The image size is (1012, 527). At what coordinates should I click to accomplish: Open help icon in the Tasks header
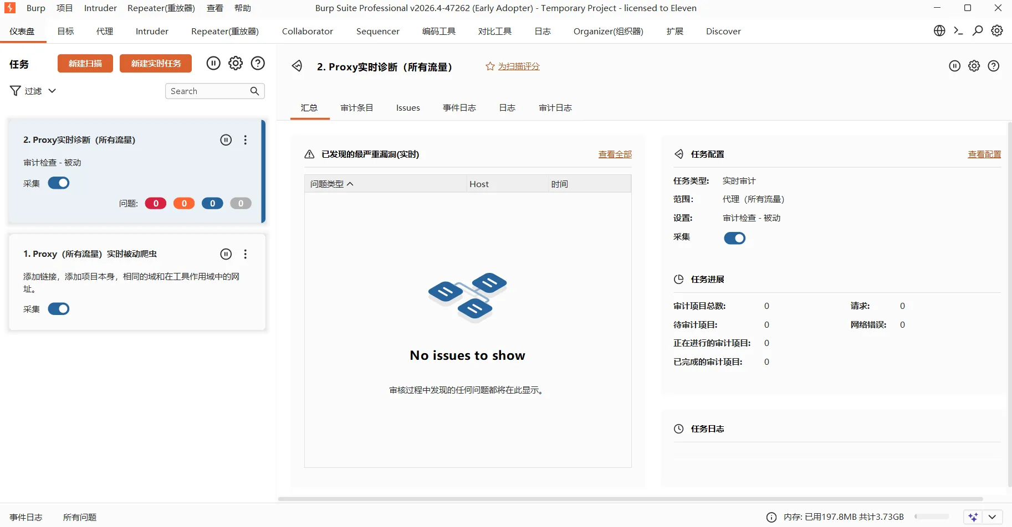[258, 63]
